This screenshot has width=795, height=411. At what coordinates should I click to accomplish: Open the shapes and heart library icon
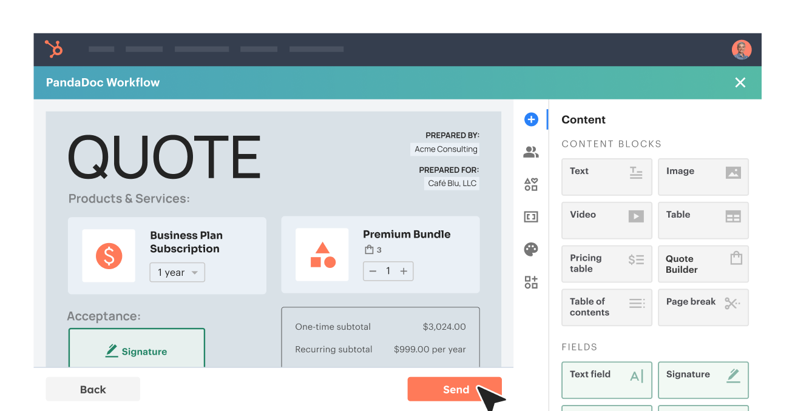coord(531,184)
